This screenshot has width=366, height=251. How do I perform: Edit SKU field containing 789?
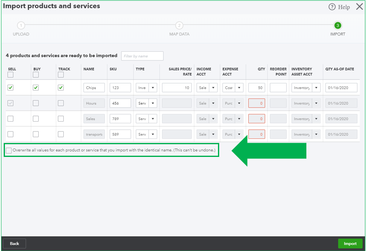click(x=120, y=119)
